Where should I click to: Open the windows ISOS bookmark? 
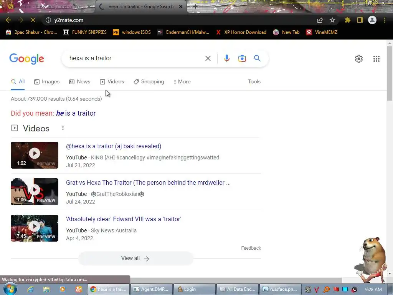pos(132,32)
